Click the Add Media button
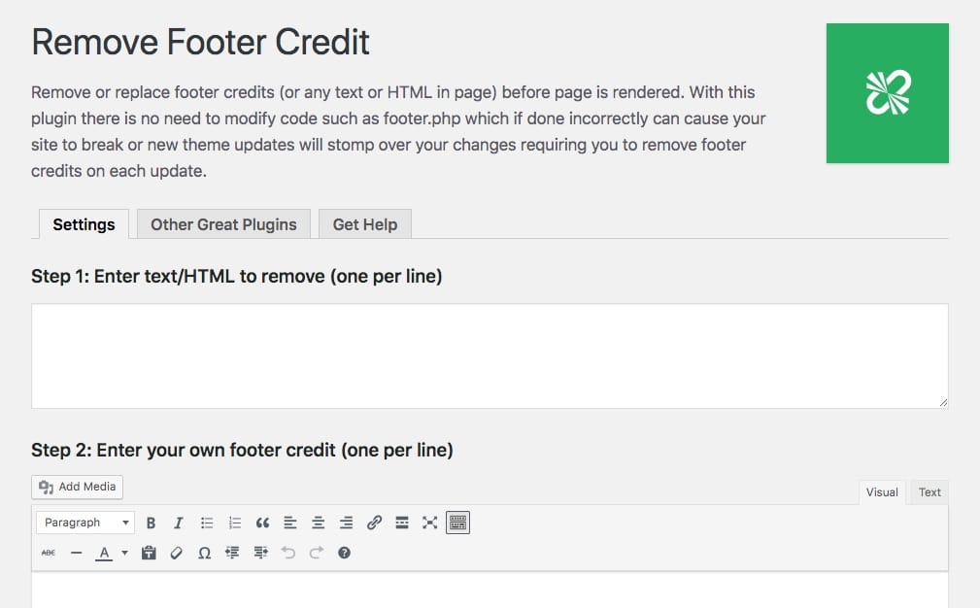This screenshot has height=608, width=980. click(76, 487)
